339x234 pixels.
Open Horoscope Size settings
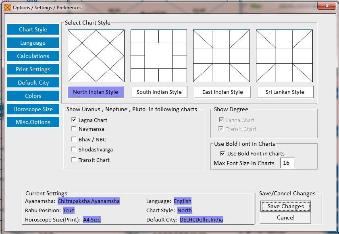click(33, 109)
